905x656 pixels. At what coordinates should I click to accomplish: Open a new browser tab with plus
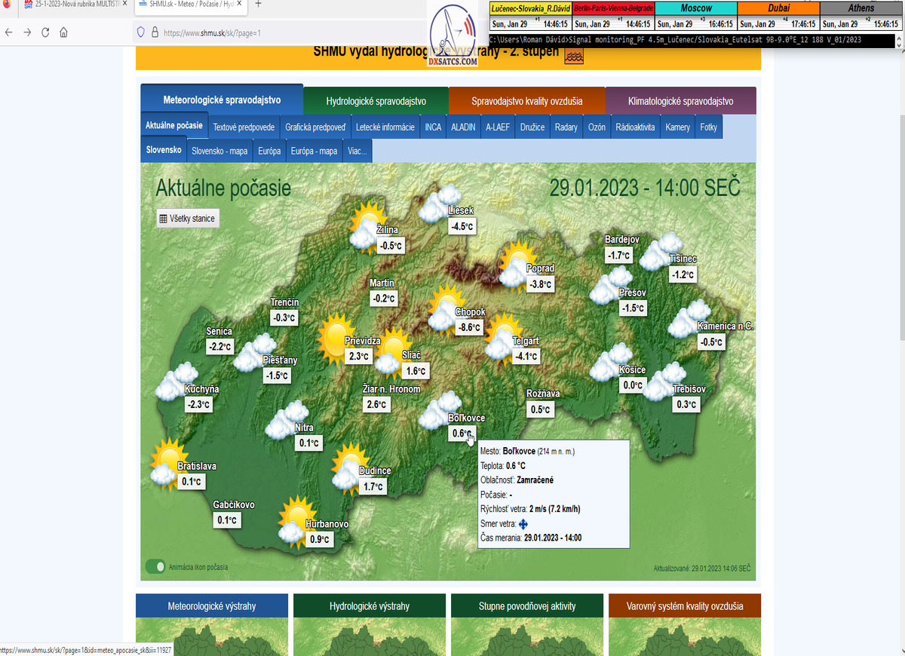point(258,5)
